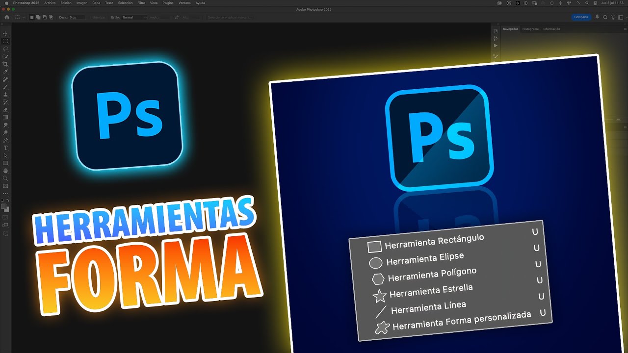
Task: Click the foreground color swatch
Action: click(x=4, y=206)
